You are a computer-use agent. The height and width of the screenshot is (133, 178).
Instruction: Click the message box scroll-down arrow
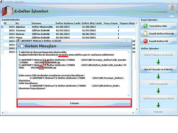coord(128,96)
